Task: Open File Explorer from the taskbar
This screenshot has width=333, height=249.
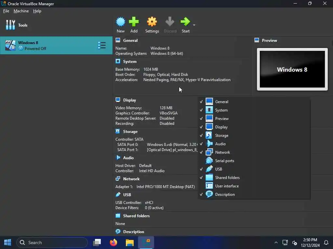Action: [129, 243]
